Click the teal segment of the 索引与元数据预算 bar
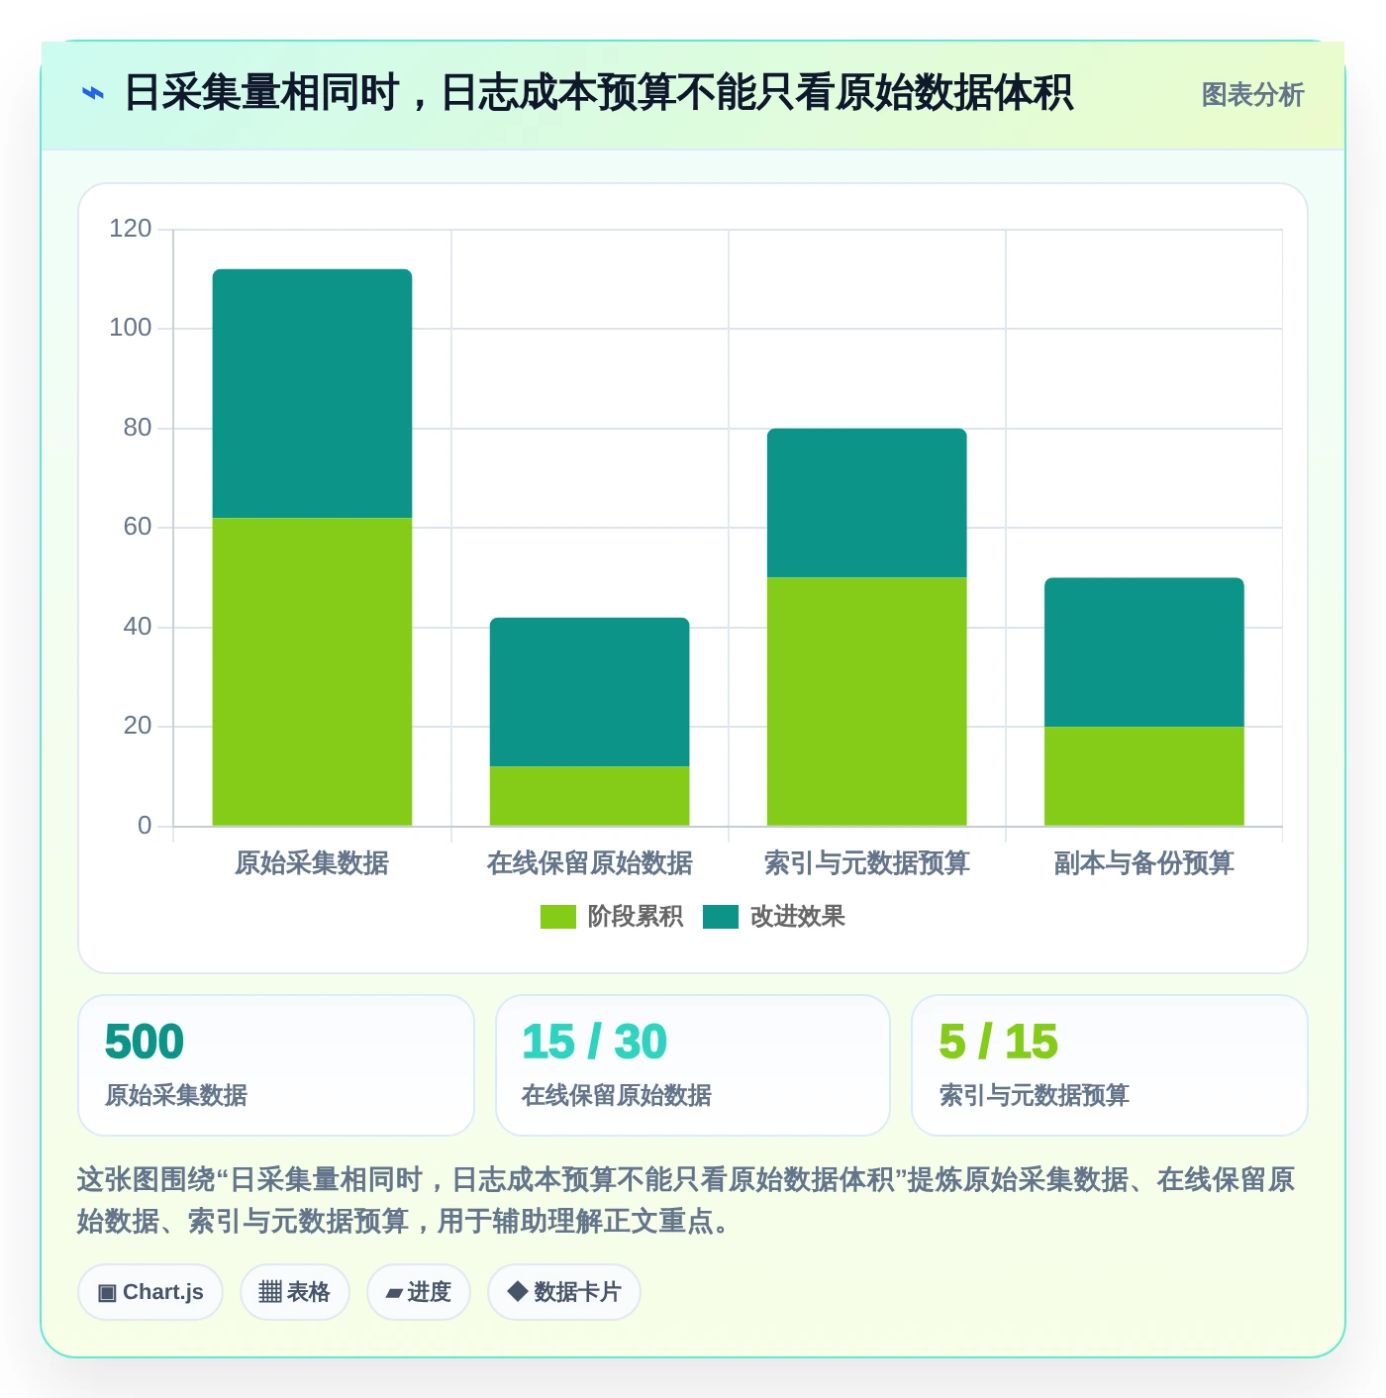 (x=866, y=503)
